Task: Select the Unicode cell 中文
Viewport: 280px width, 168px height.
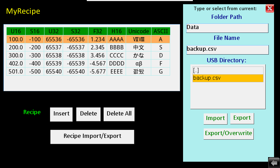Action: pos(139,47)
